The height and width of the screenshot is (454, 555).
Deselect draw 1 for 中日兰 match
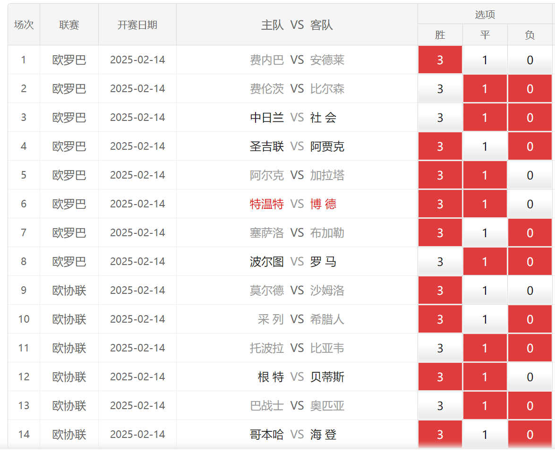tap(485, 118)
